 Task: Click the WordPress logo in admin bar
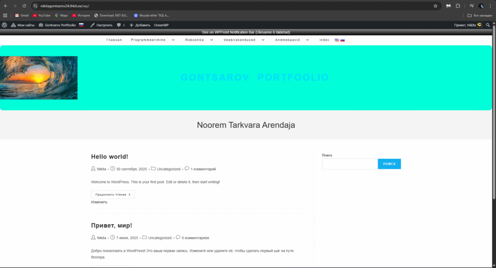(4, 25)
